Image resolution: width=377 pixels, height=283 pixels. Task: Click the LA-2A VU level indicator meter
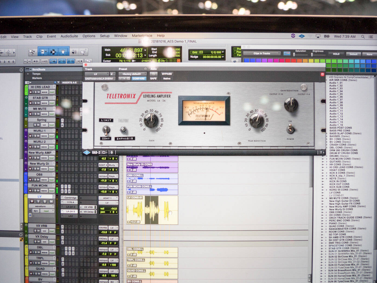point(204,110)
